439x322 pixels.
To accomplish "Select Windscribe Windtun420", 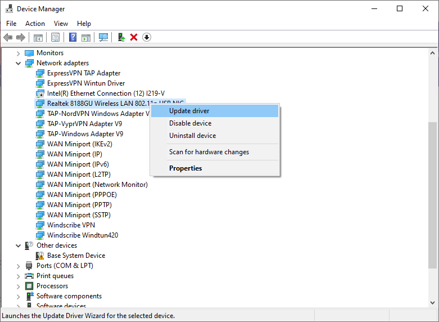I will (x=83, y=235).
